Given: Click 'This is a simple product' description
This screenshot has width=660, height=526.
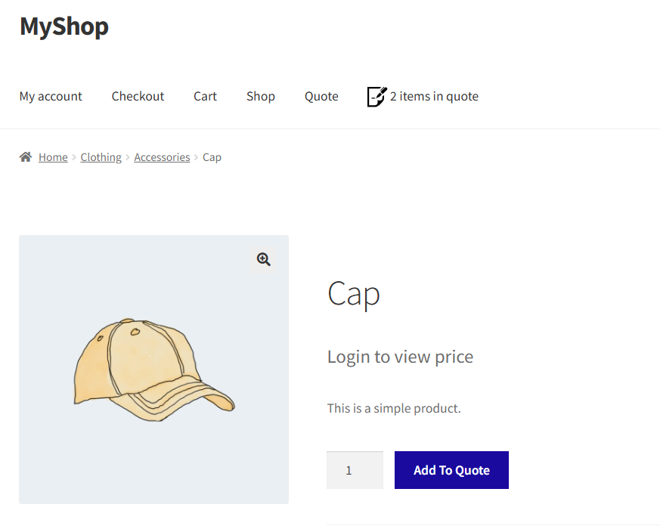Looking at the screenshot, I should point(393,409).
